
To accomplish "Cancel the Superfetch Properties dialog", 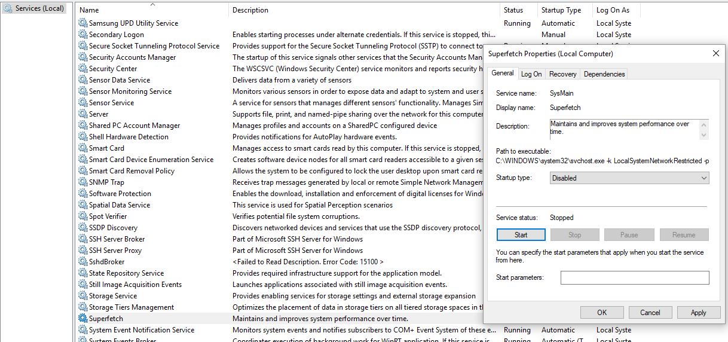I will tap(650, 312).
